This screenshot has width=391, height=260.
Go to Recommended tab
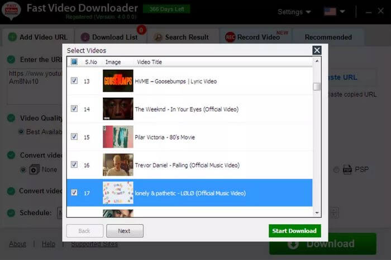328,37
